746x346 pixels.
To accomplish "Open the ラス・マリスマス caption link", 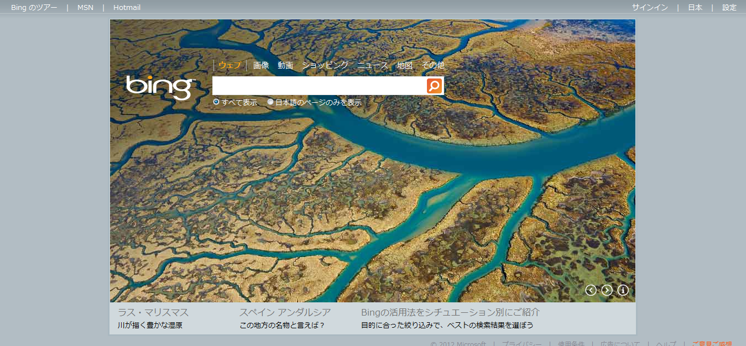I will pyautogui.click(x=153, y=312).
